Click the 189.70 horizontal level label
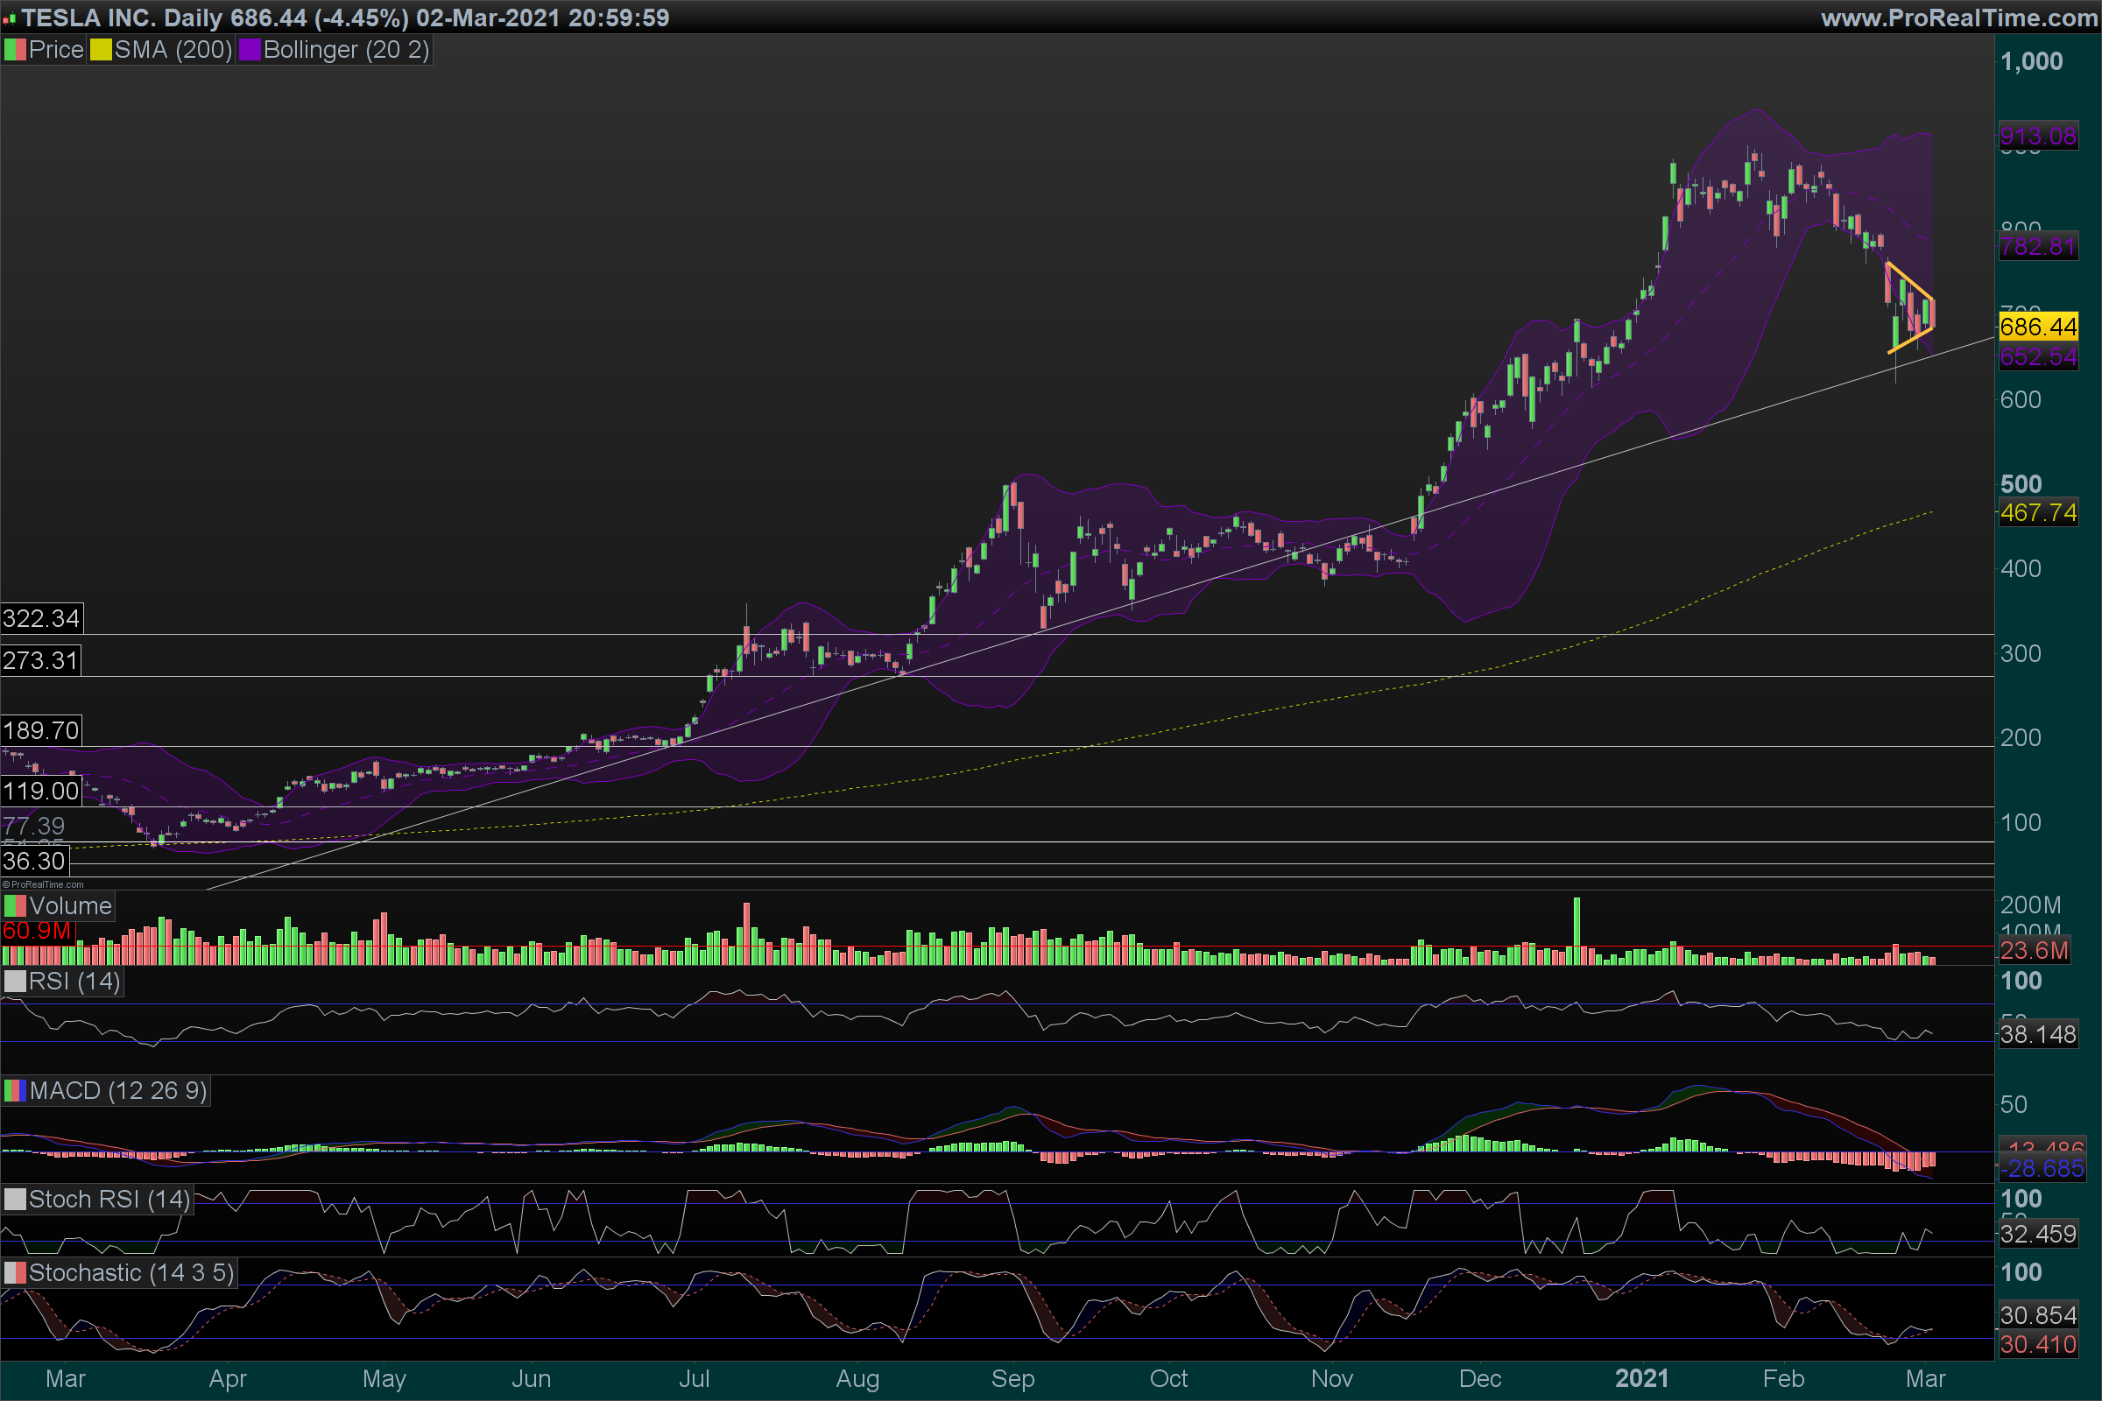The width and height of the screenshot is (2102, 1401). coord(41,731)
